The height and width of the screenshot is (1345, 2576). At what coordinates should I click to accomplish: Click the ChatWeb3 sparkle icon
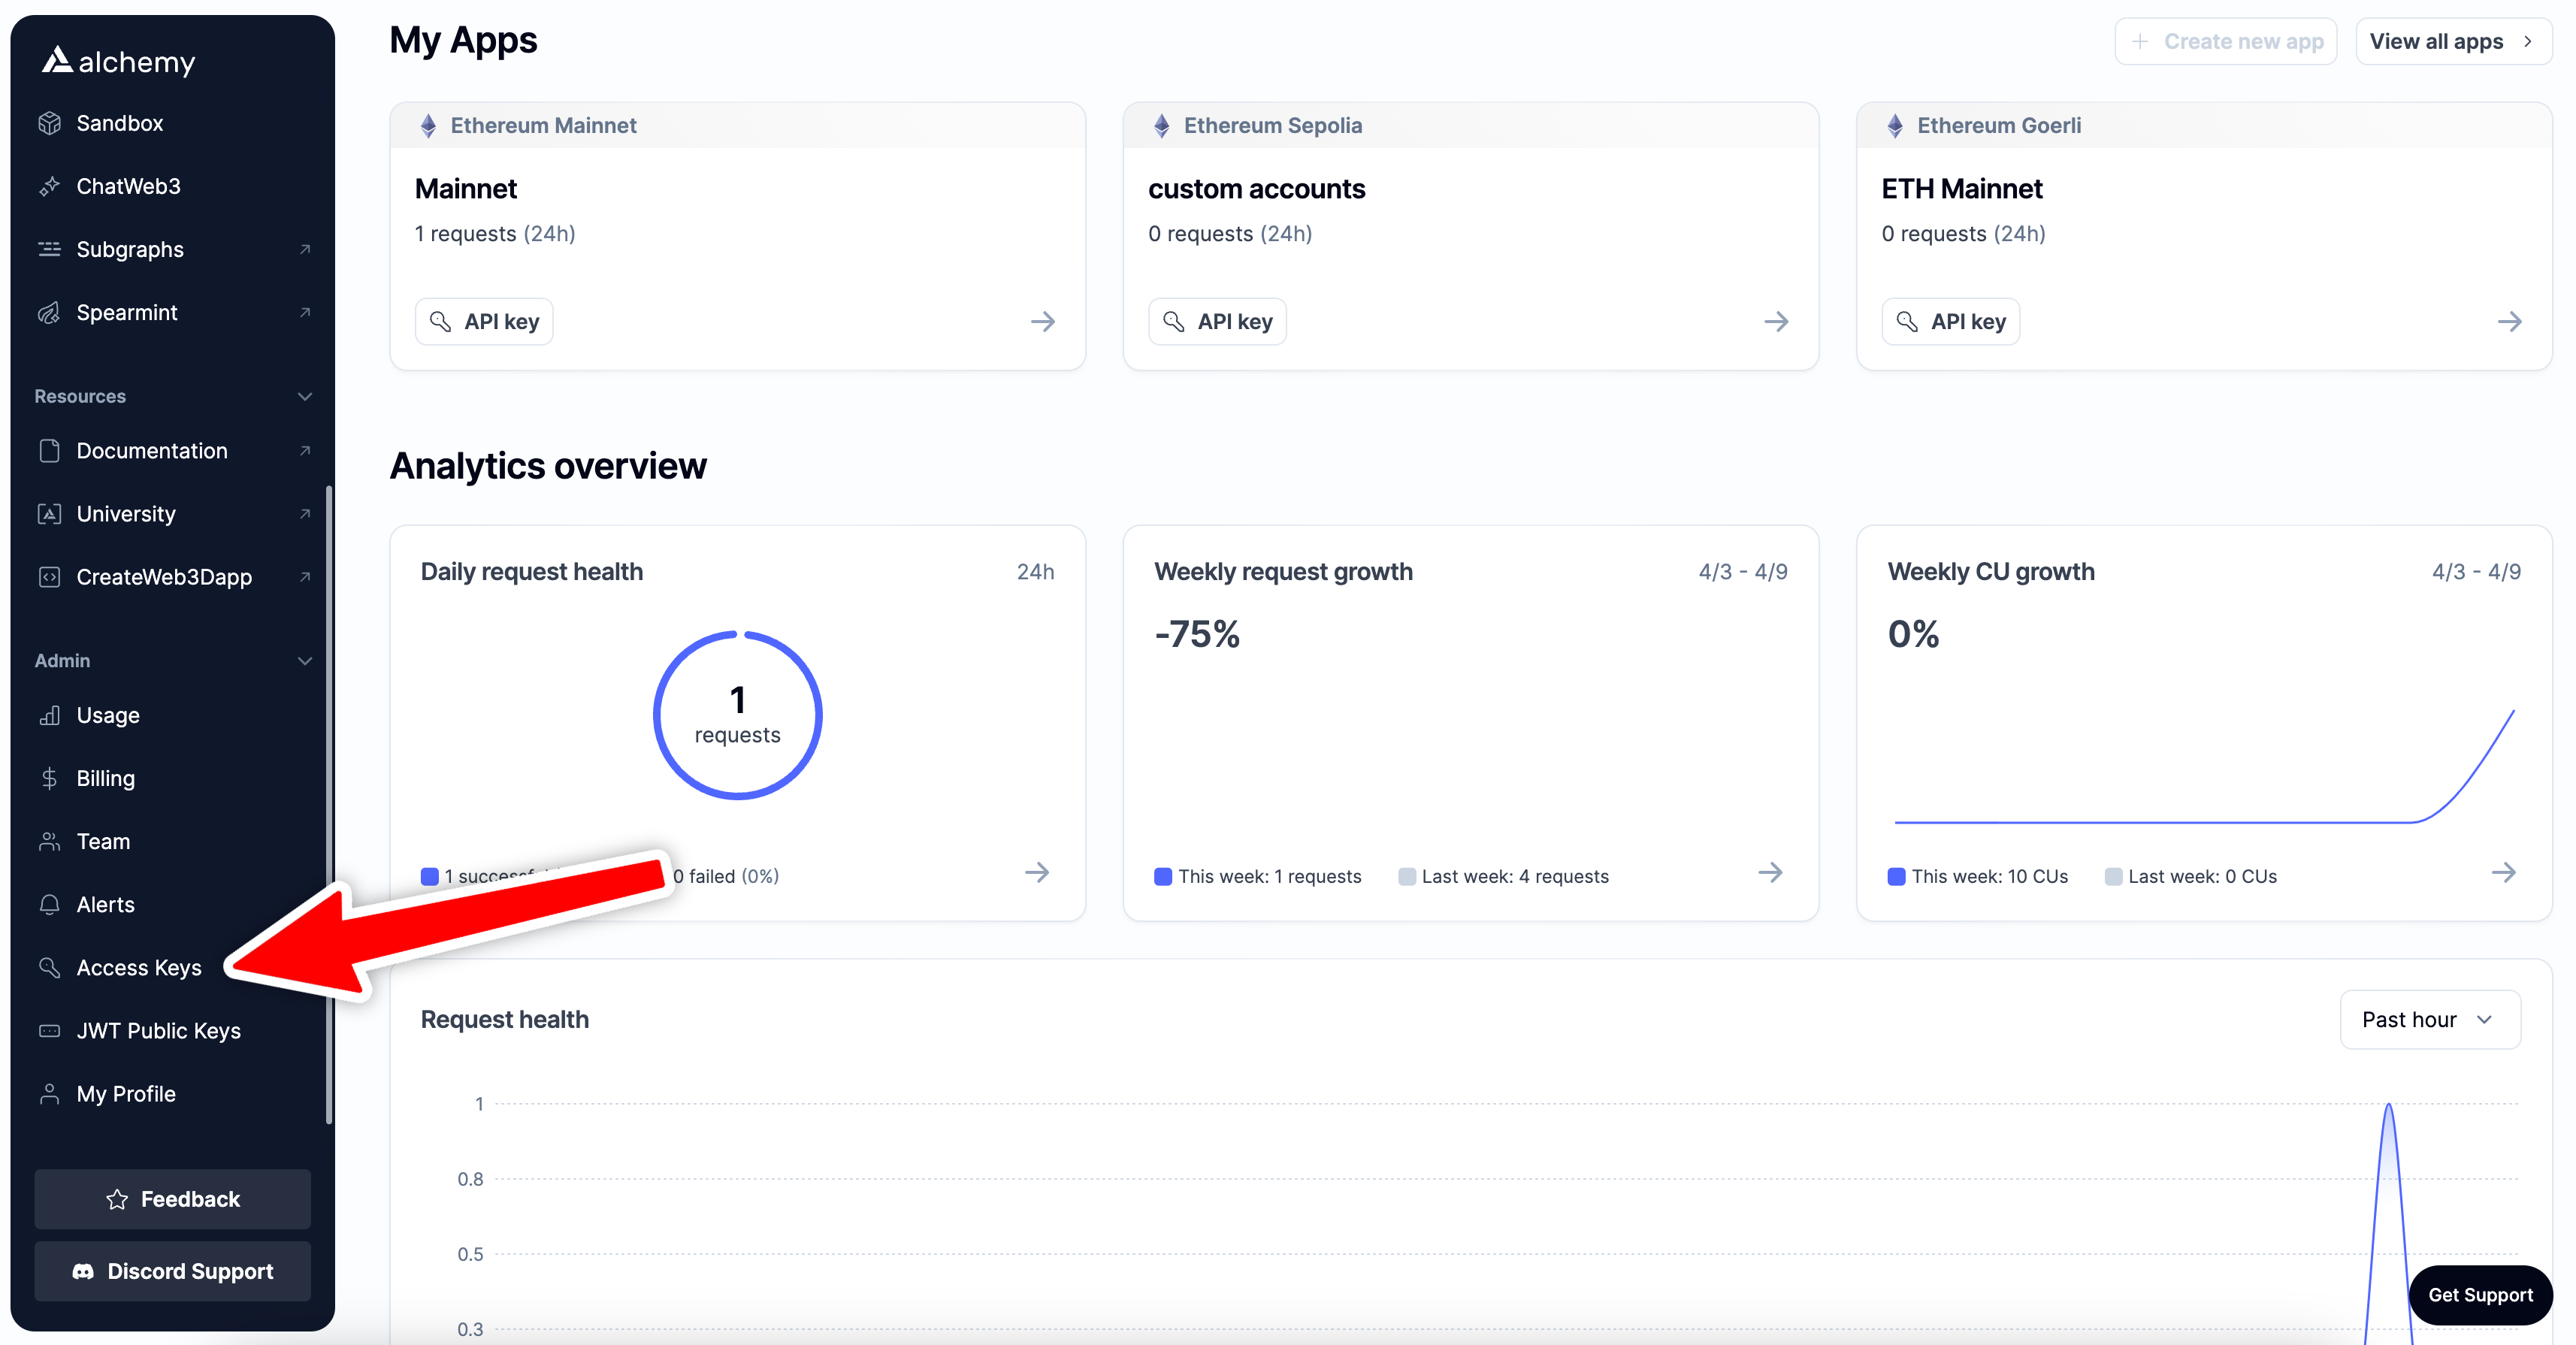coord(49,186)
